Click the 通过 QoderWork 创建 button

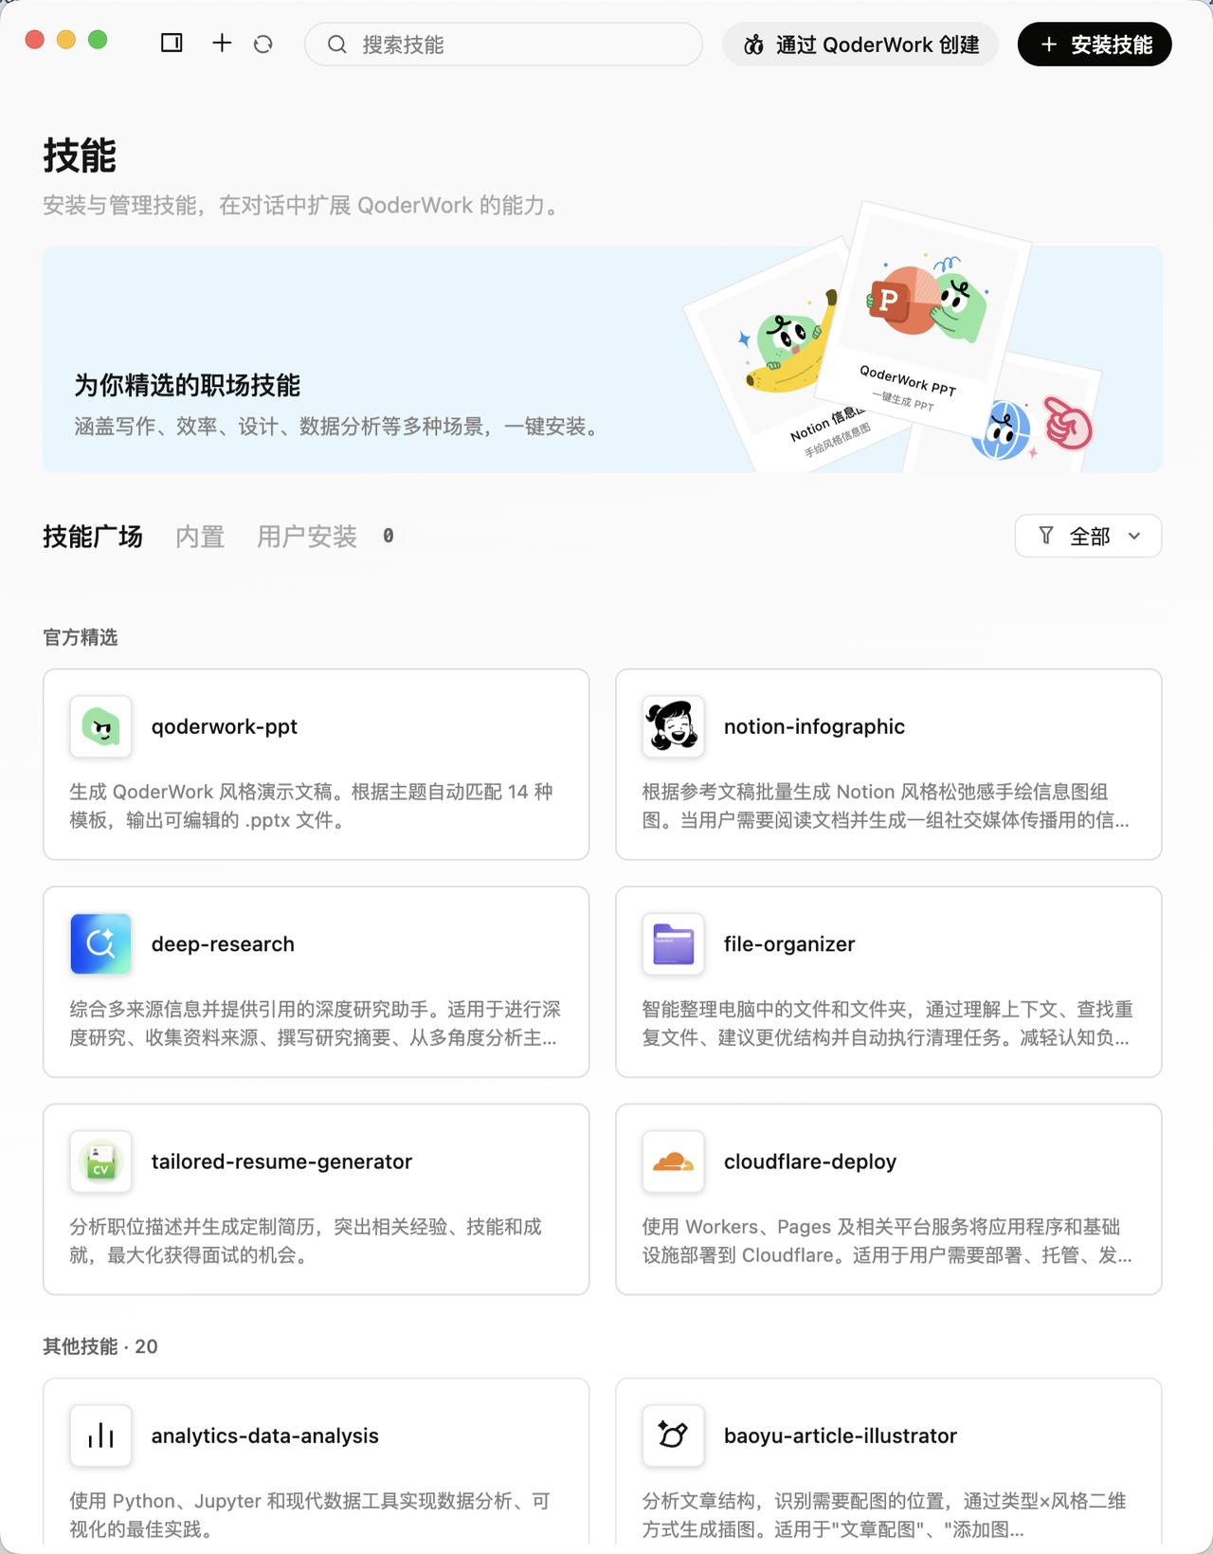tap(860, 45)
